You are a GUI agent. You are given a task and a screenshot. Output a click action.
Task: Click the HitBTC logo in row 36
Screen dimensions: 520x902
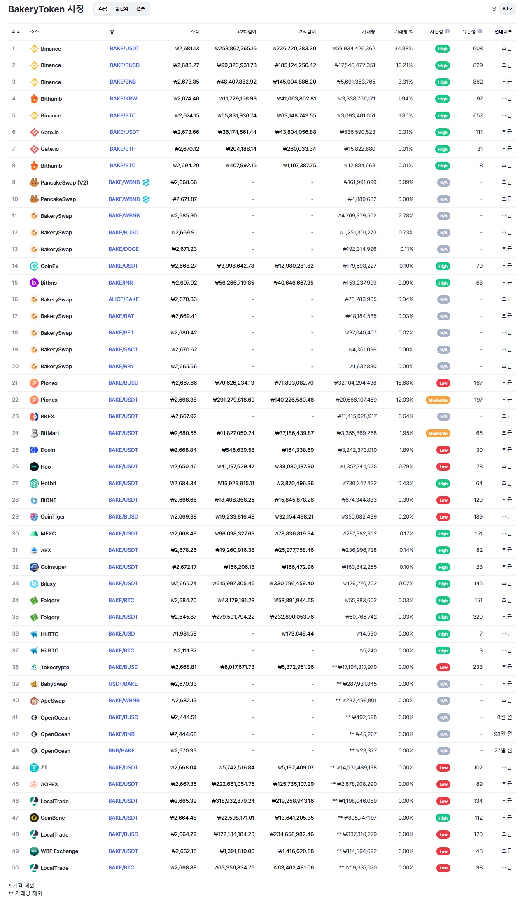click(x=34, y=634)
